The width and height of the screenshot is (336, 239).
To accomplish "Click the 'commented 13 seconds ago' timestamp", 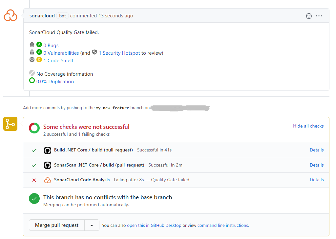I will point(102,16).
